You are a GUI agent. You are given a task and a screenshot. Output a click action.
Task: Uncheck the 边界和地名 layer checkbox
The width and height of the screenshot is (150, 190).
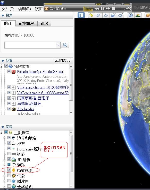click(9, 137)
